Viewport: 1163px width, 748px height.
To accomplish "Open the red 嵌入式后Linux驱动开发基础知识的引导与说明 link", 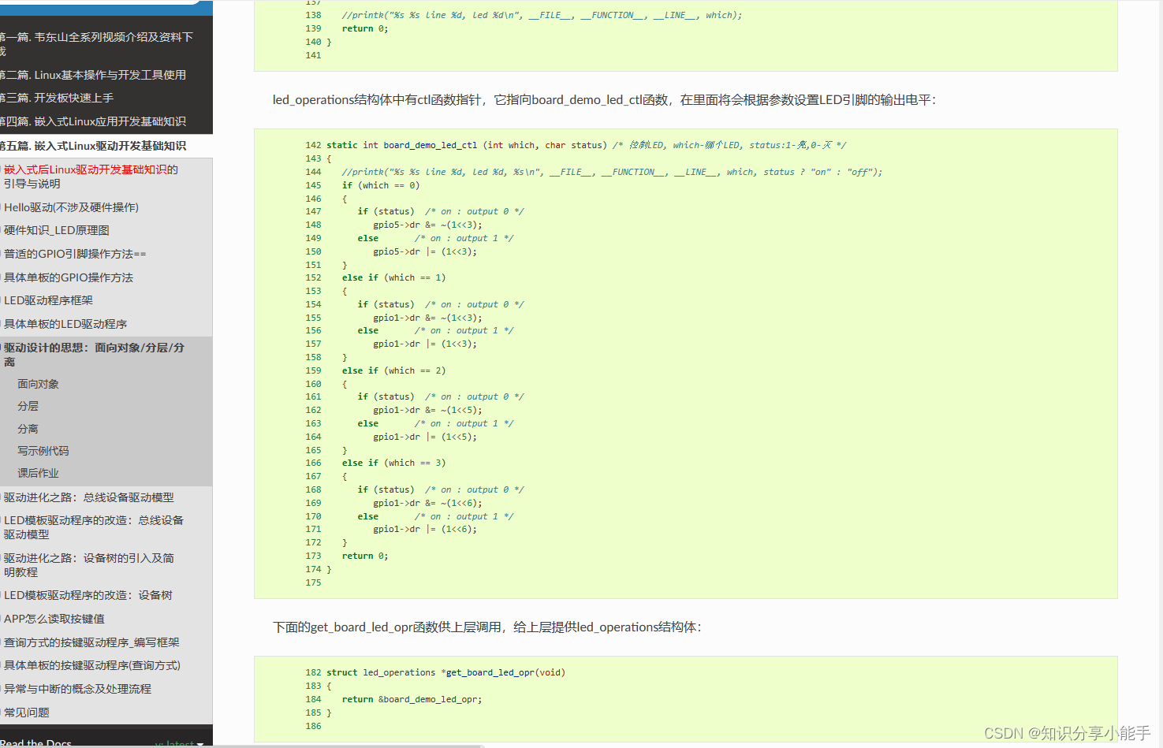I will 91,177.
